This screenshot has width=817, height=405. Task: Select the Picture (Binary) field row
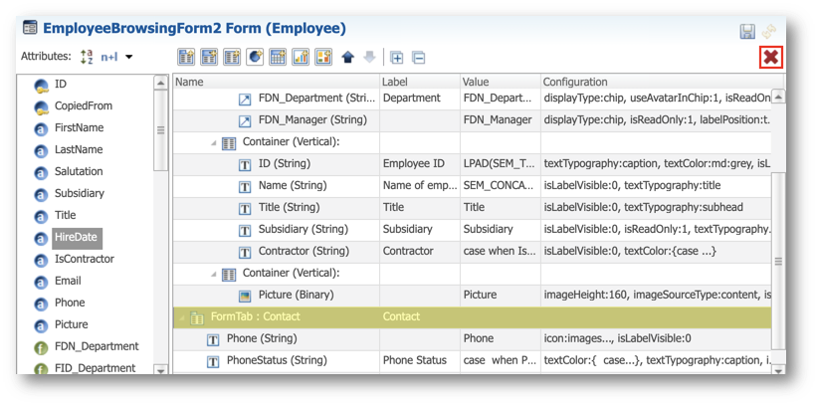point(472,295)
